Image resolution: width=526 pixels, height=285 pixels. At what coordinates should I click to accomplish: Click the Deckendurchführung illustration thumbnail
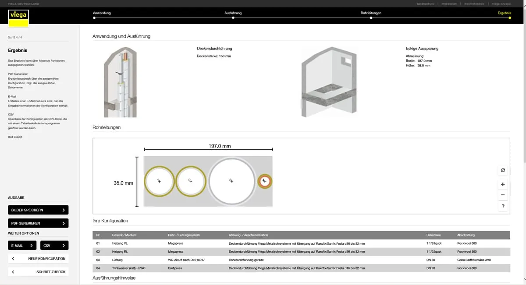click(x=120, y=82)
